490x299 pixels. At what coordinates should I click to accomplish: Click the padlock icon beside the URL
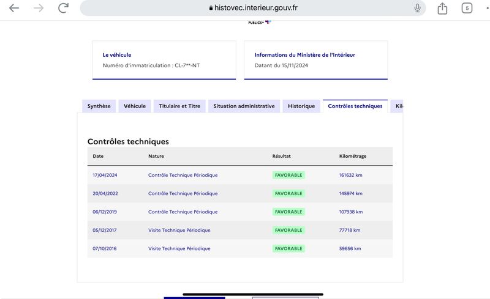pos(211,8)
